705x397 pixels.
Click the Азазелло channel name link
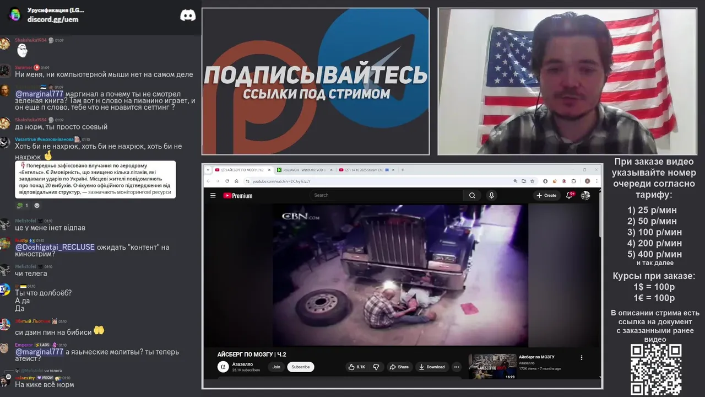coord(242,364)
